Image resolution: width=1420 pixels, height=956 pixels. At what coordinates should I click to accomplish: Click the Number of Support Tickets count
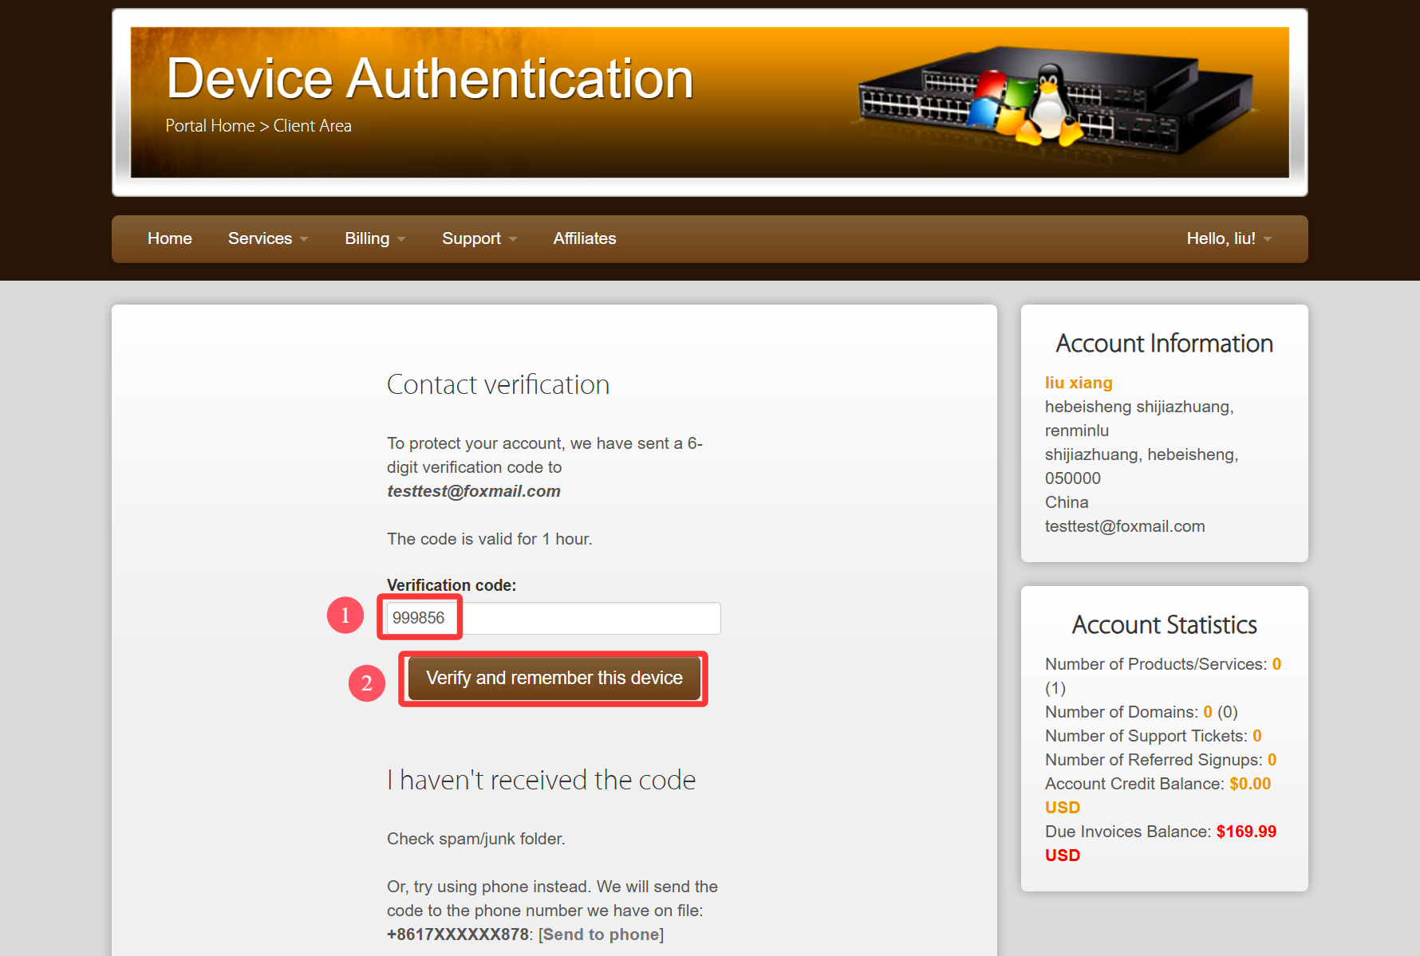[1256, 736]
